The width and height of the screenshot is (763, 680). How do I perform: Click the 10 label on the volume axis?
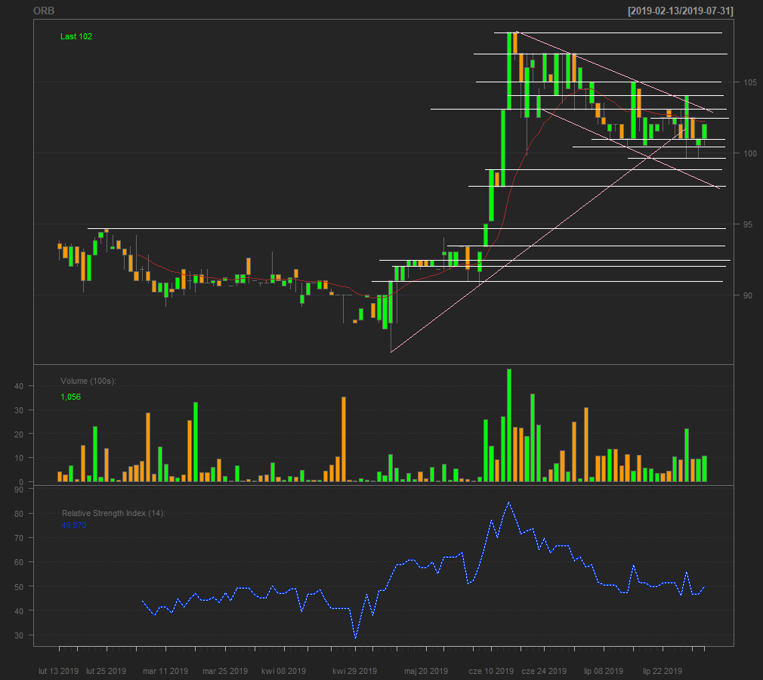point(19,458)
